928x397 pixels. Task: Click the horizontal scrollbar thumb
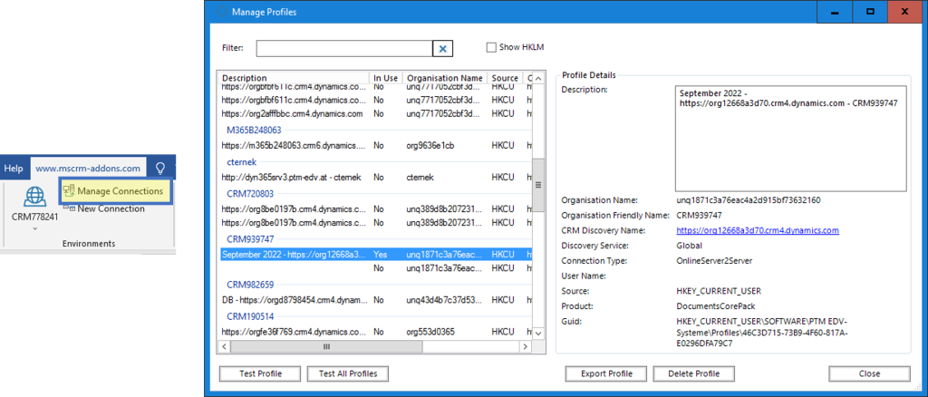[325, 347]
